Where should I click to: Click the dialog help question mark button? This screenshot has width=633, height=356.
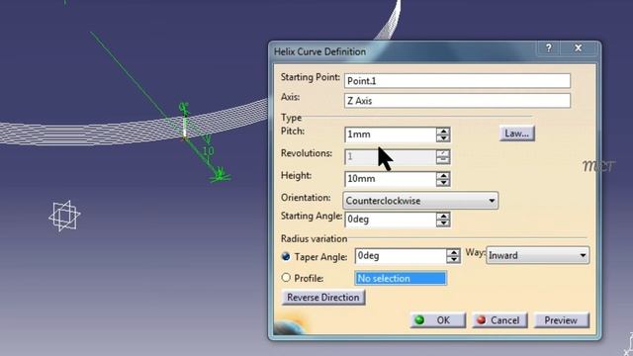click(x=548, y=48)
